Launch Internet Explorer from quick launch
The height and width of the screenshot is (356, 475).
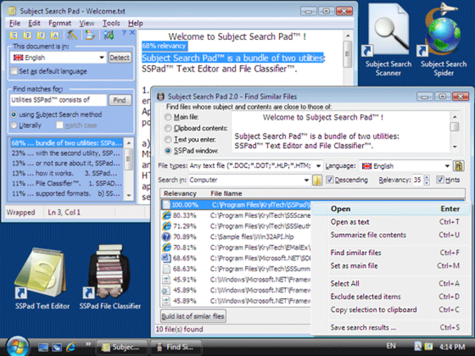(x=71, y=347)
